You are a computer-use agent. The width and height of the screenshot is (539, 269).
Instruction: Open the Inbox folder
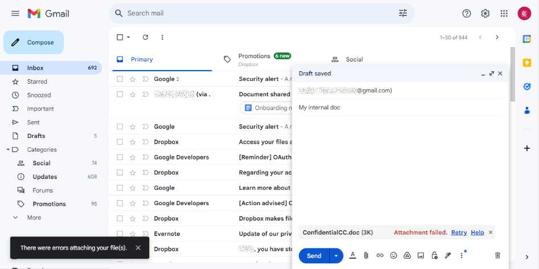click(x=51, y=68)
